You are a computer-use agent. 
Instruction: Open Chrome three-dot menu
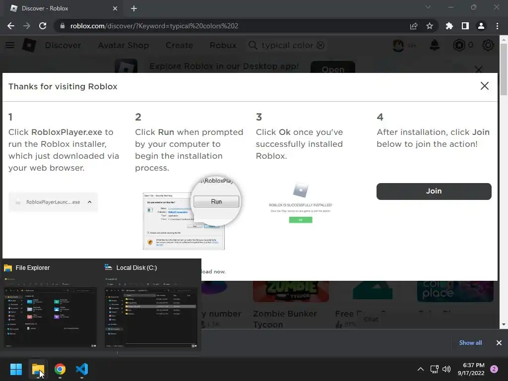497,26
